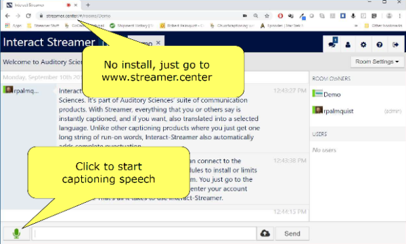The width and height of the screenshot is (406, 244).
Task: Select Demo in room owners list
Action: (x=332, y=95)
